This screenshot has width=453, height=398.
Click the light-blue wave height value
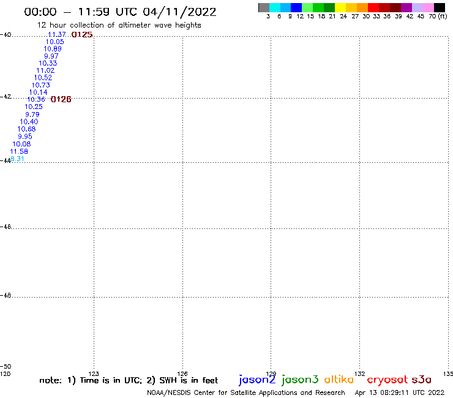coord(17,159)
